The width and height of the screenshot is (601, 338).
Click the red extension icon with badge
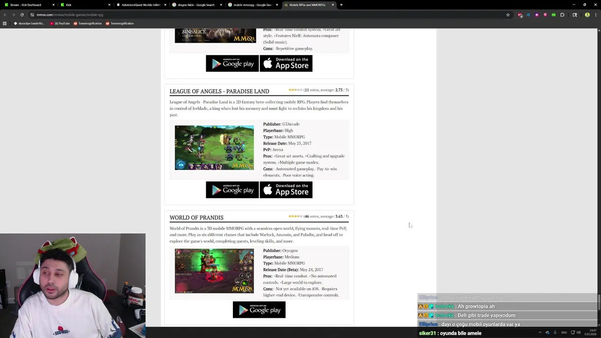[x=520, y=15]
